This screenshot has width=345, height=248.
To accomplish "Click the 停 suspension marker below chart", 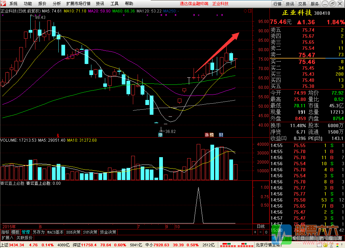I will 161,135.
